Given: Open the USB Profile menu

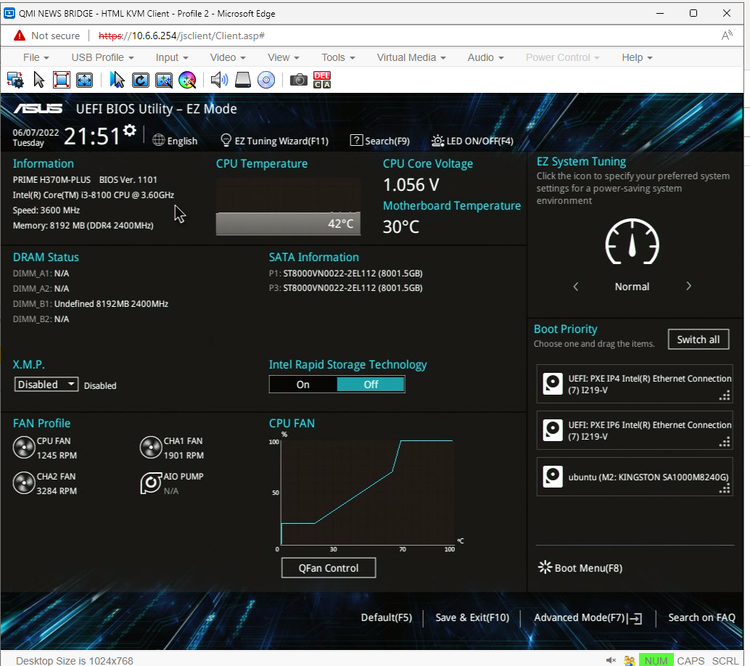Looking at the screenshot, I should [98, 57].
